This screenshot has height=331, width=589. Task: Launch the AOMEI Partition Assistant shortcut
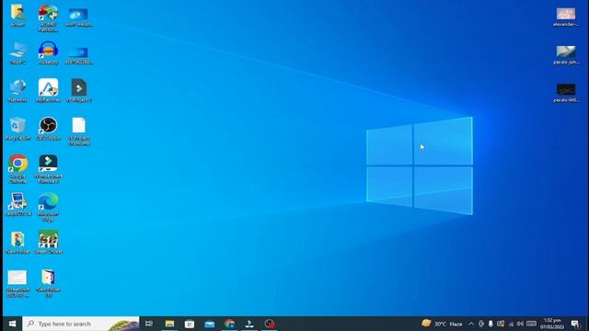[x=48, y=18]
